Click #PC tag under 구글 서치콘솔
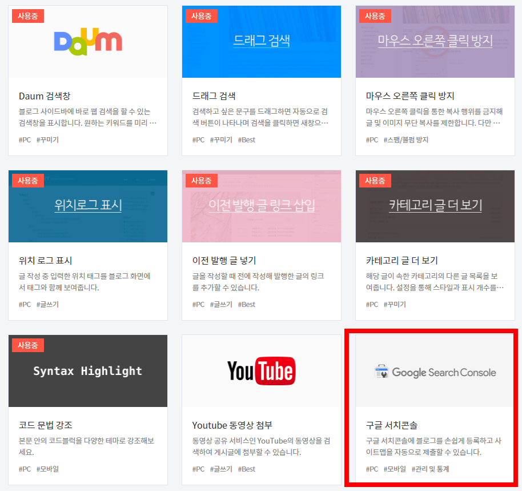The height and width of the screenshot is (491, 522). click(372, 469)
